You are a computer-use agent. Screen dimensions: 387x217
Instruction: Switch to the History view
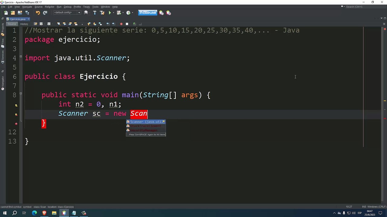(x=24, y=24)
